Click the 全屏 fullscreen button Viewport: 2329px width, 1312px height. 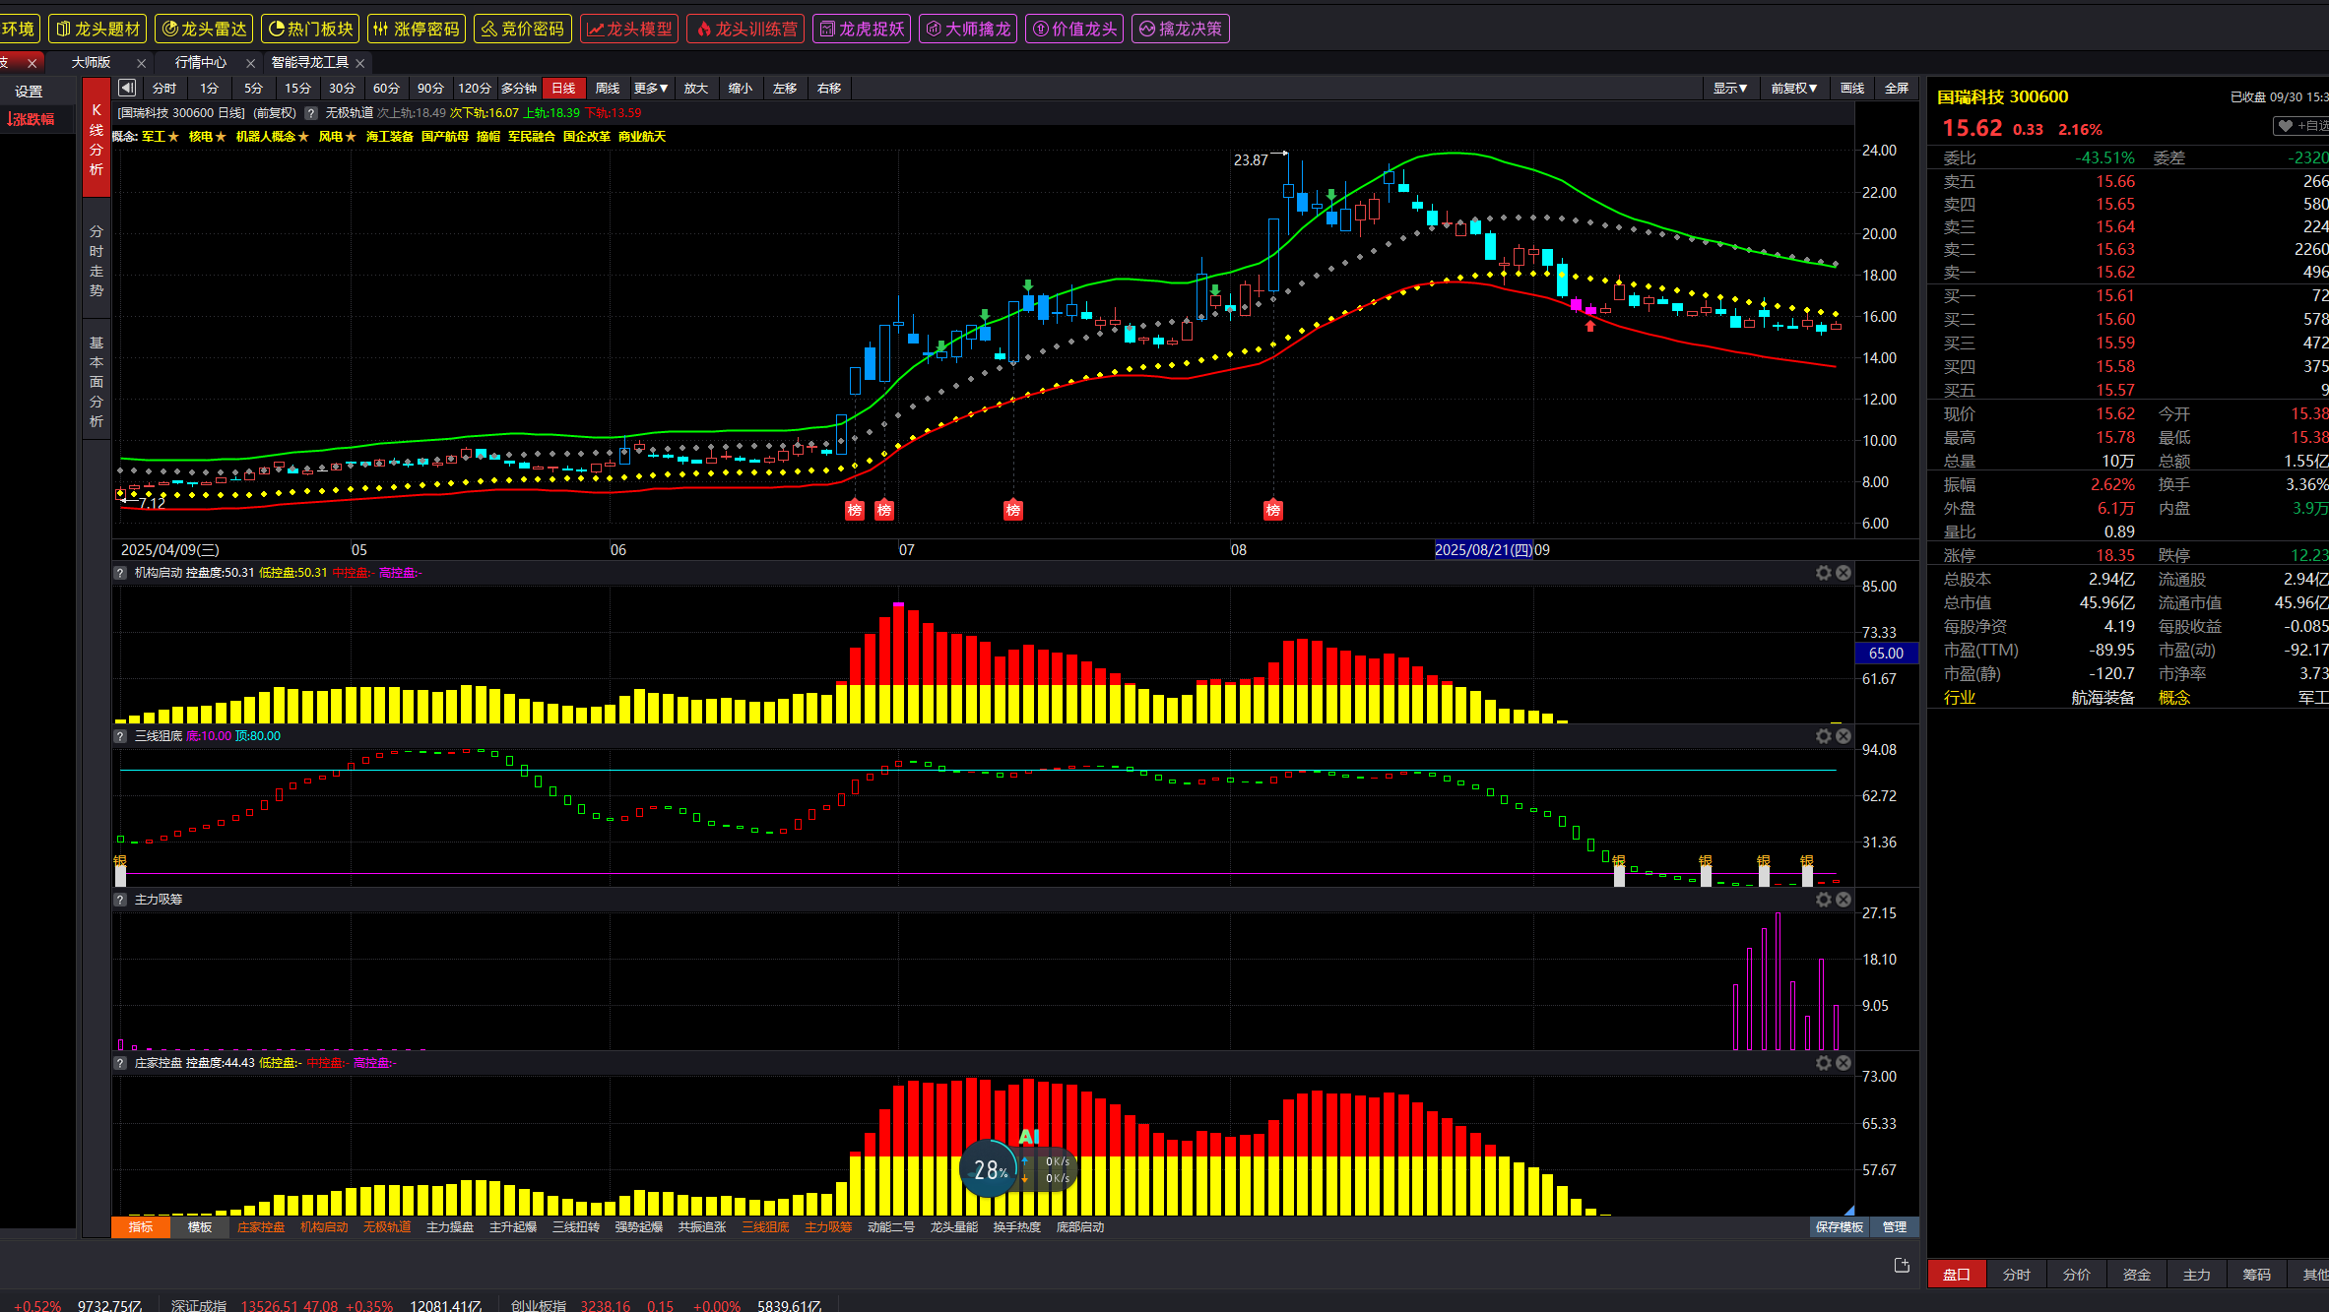(1896, 88)
